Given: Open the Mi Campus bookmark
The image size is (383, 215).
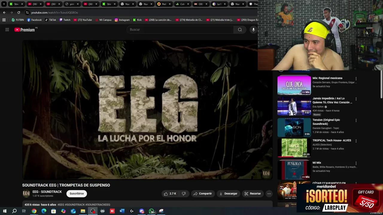Looking at the screenshot, I should (x=103, y=20).
